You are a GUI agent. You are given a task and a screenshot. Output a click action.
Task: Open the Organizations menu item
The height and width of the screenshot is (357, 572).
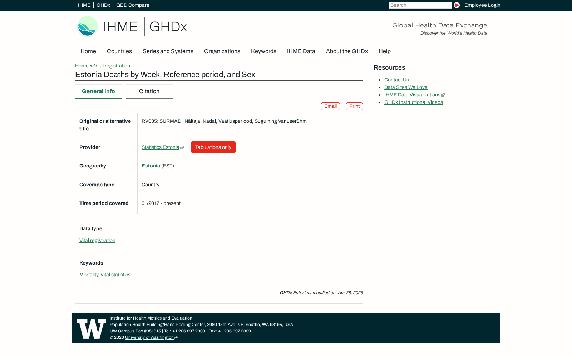coord(222,51)
